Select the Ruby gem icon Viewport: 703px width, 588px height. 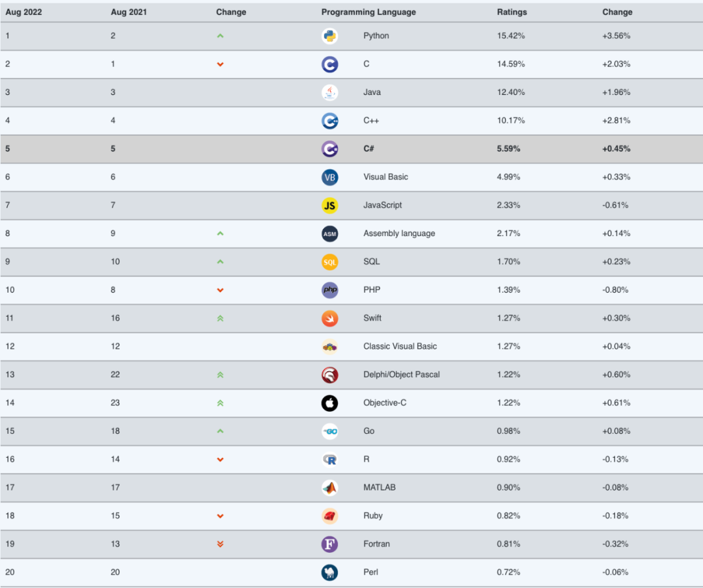[x=329, y=516]
